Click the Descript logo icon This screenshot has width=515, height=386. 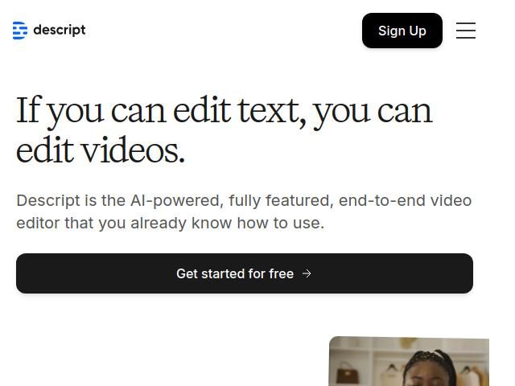pos(20,31)
